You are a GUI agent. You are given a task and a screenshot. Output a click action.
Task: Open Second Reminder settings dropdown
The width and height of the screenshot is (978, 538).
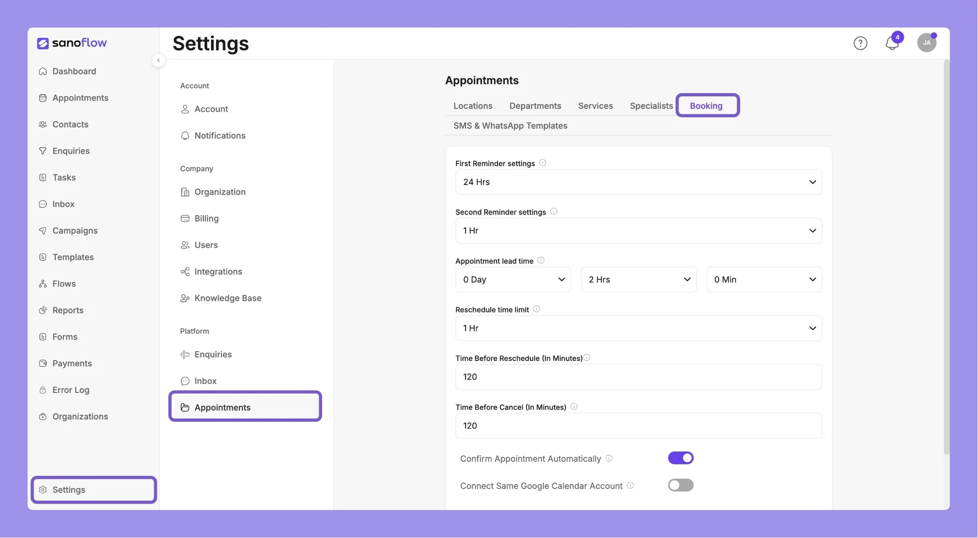click(x=639, y=231)
